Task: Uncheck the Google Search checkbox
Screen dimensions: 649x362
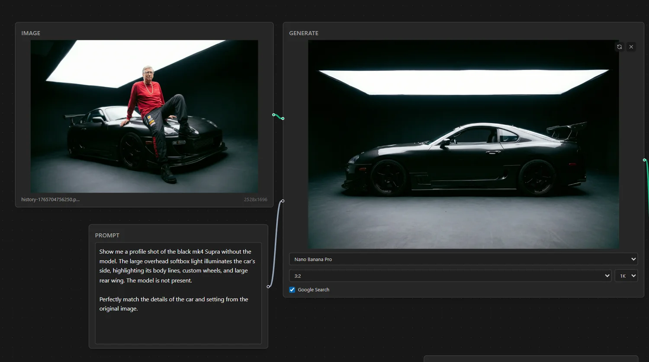Action: tap(292, 290)
